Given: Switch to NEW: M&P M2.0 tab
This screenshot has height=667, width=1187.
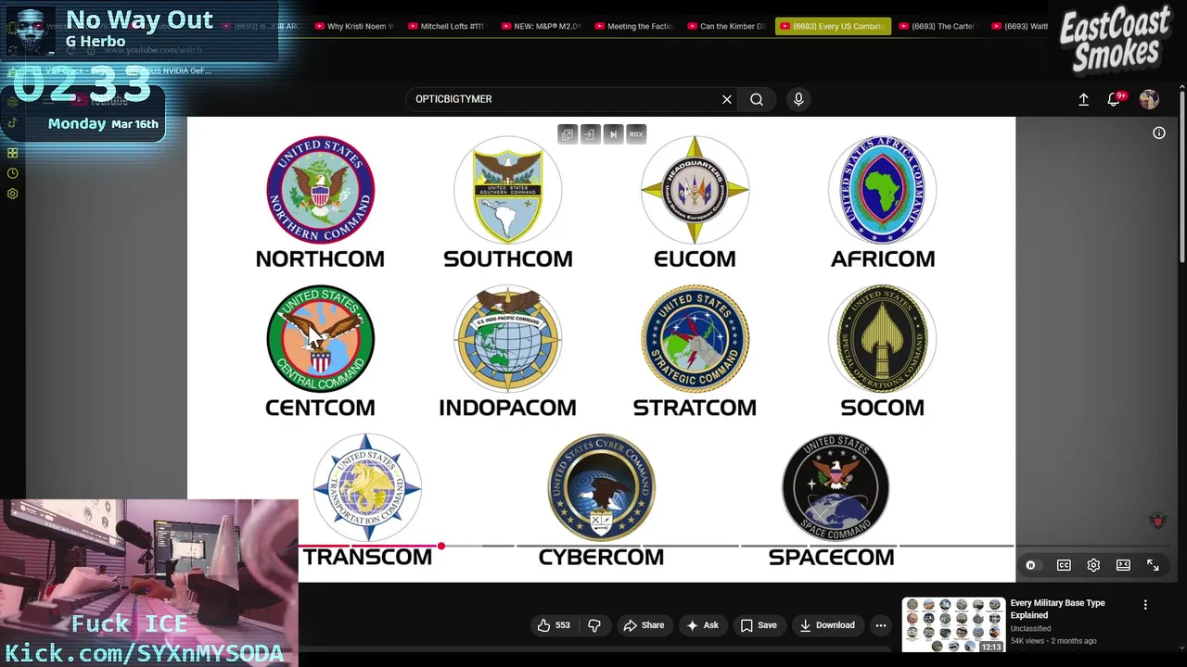Looking at the screenshot, I should [x=540, y=26].
